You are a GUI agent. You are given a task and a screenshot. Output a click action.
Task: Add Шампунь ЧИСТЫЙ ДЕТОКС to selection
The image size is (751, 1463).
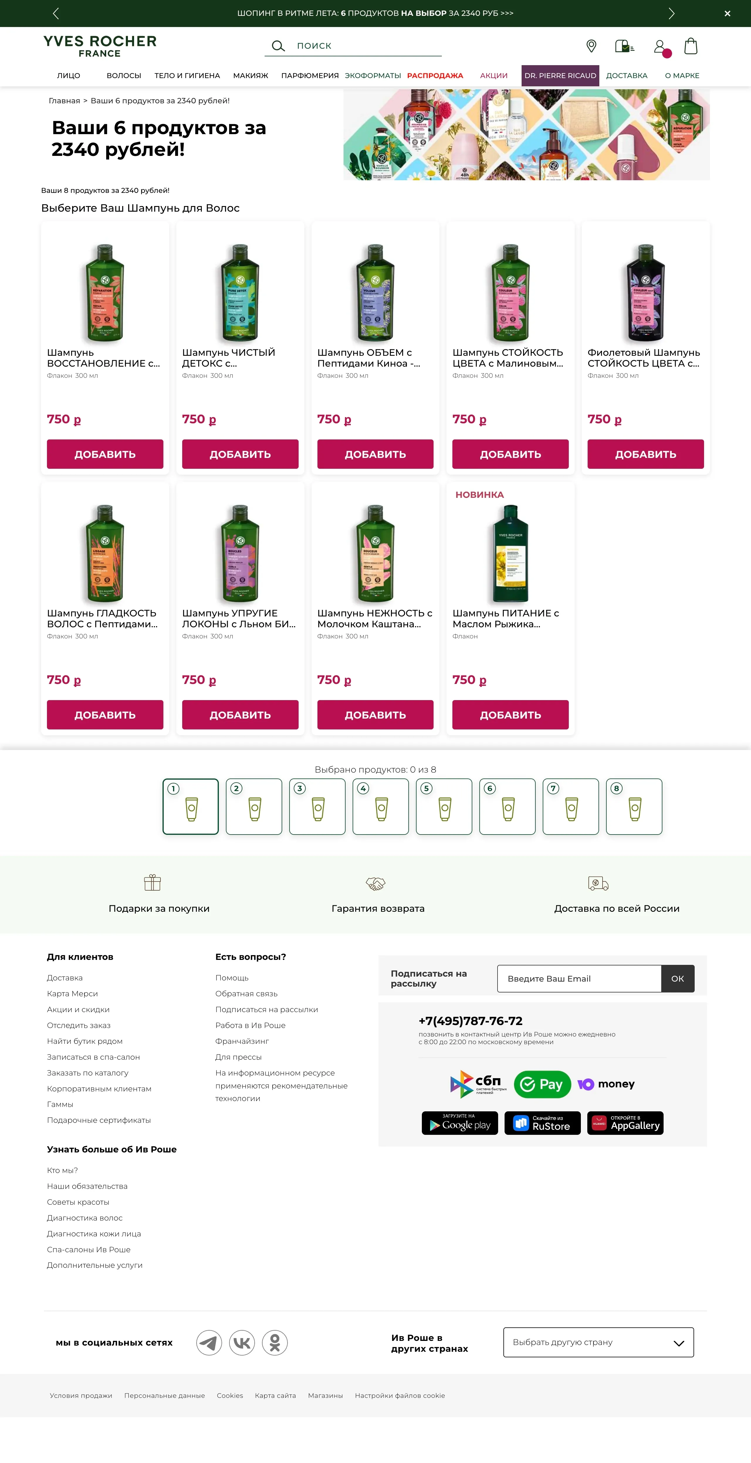tap(240, 454)
